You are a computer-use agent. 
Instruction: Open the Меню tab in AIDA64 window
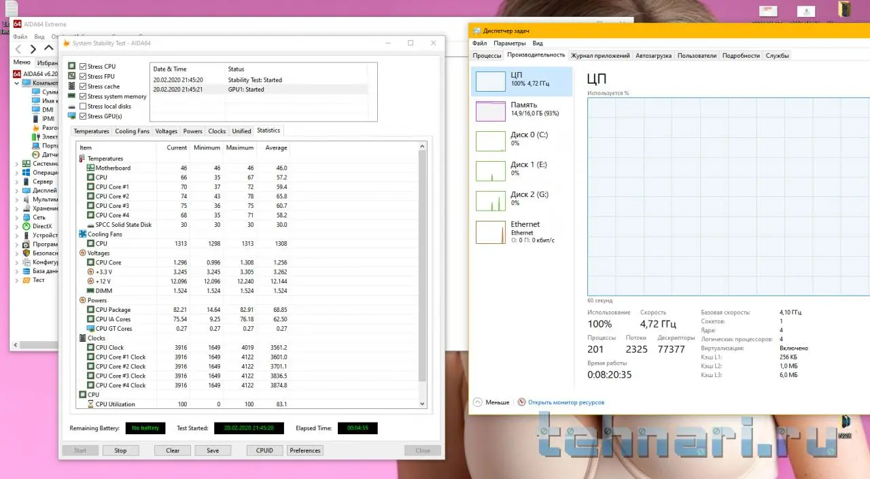22,62
